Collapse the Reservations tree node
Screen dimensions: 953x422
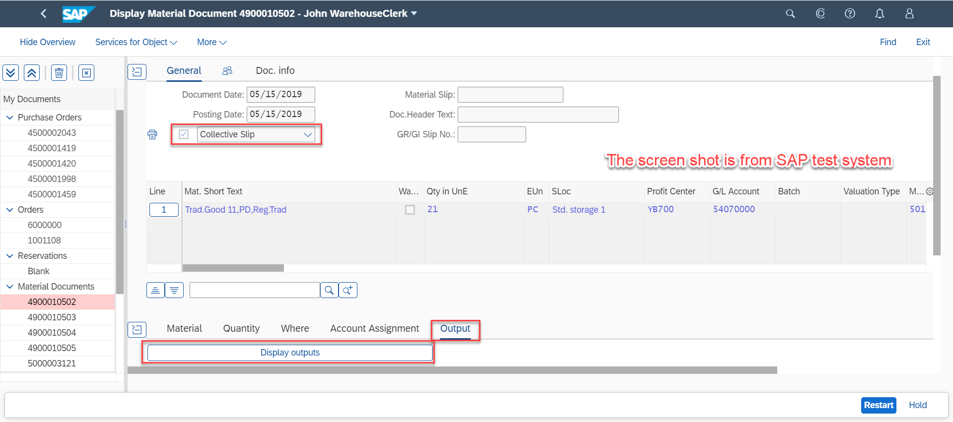click(x=9, y=256)
